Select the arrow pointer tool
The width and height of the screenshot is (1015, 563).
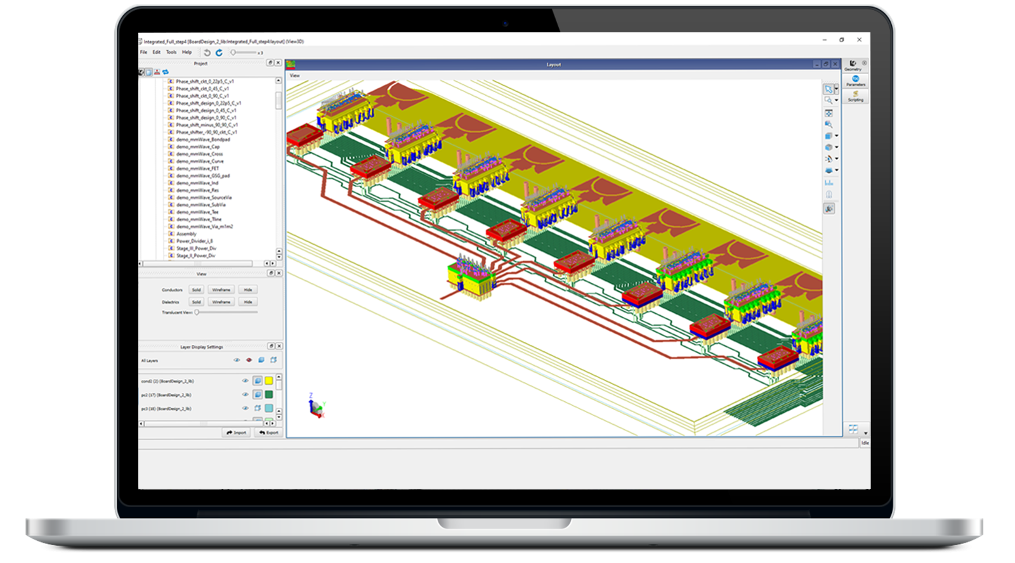(828, 89)
